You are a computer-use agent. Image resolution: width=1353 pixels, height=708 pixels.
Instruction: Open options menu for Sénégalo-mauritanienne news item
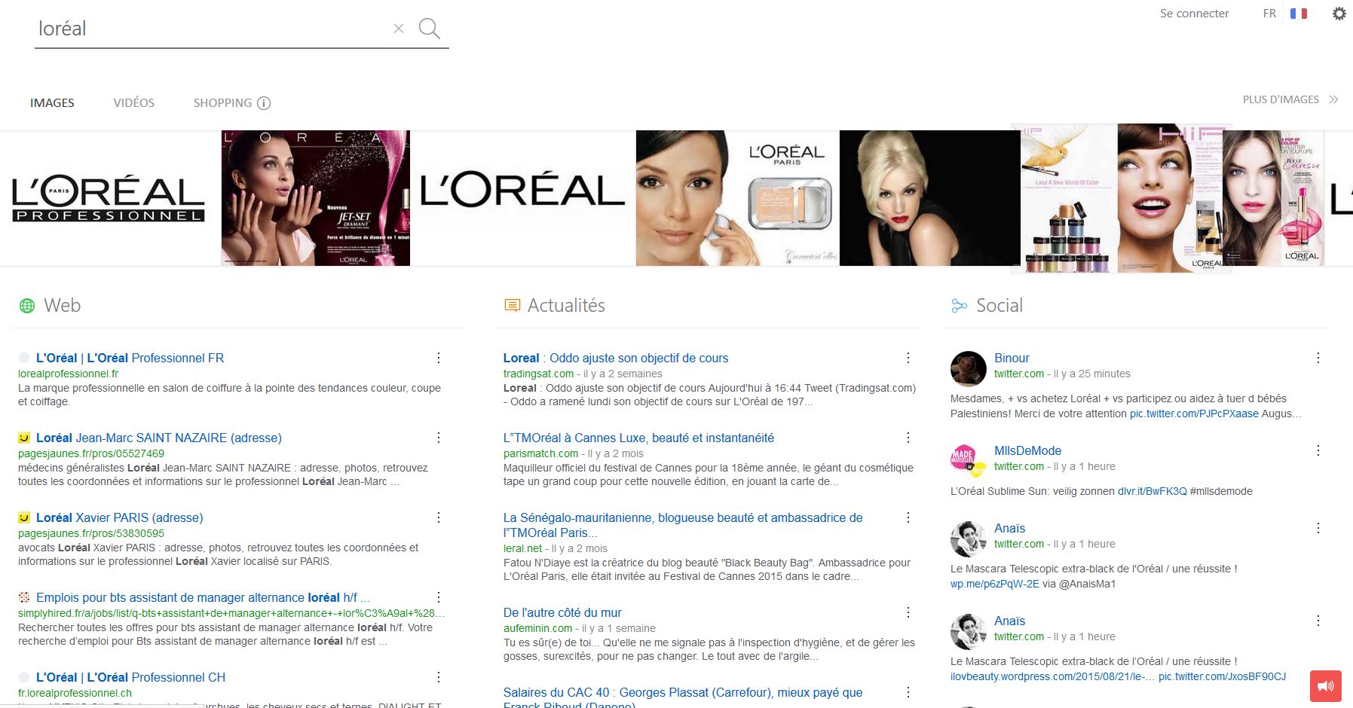point(908,518)
